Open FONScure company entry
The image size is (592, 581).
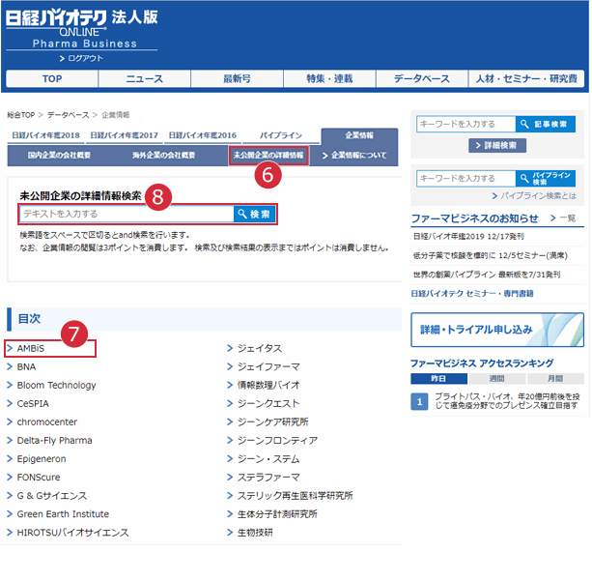coord(38,478)
